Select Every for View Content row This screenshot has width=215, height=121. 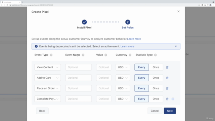point(141,67)
